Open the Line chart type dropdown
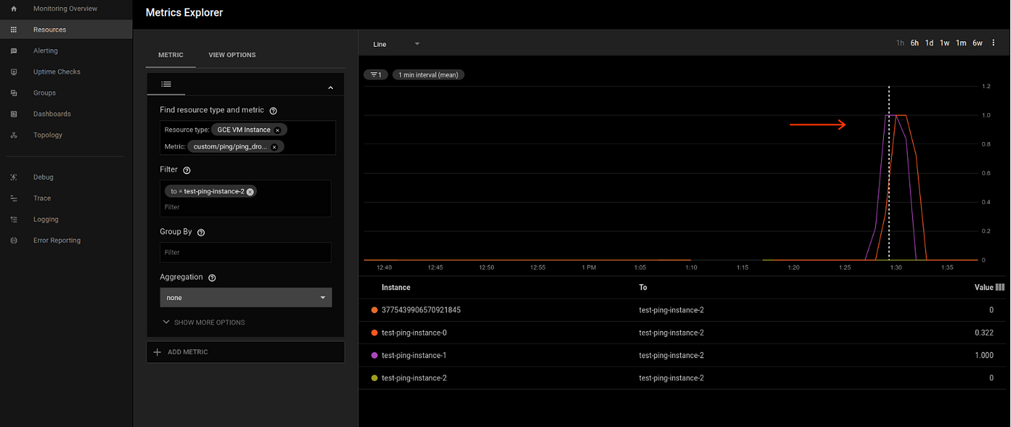This screenshot has height=427, width=1011. point(394,44)
